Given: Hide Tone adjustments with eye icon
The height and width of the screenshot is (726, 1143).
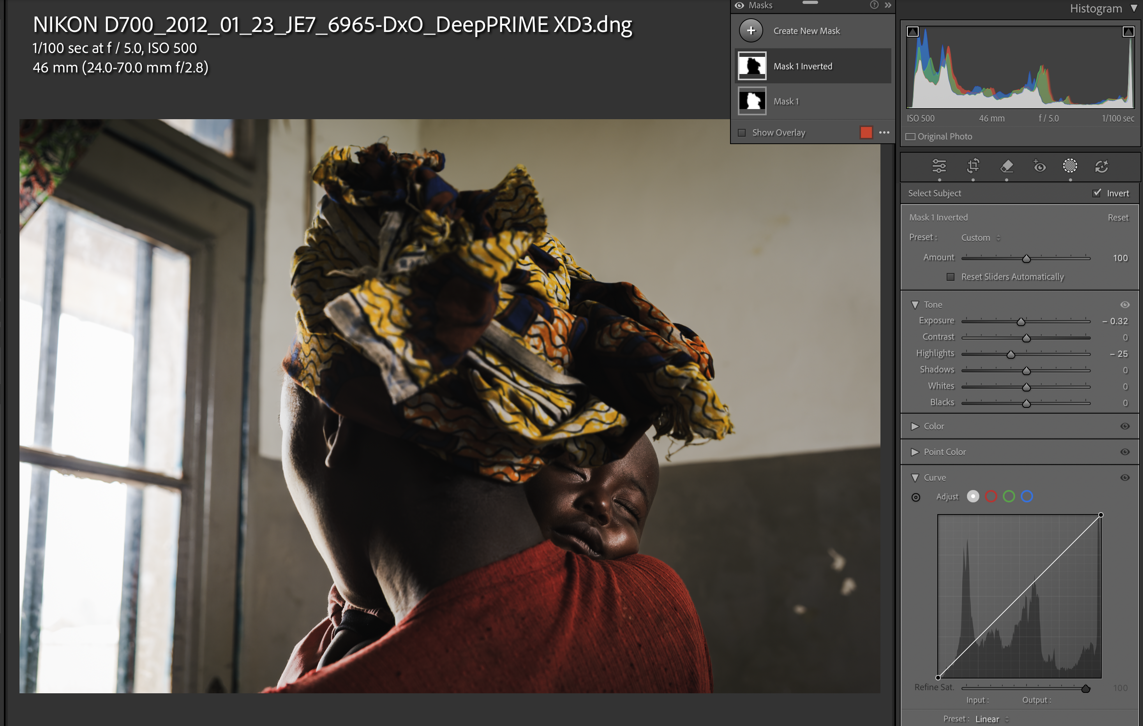Looking at the screenshot, I should pos(1124,305).
